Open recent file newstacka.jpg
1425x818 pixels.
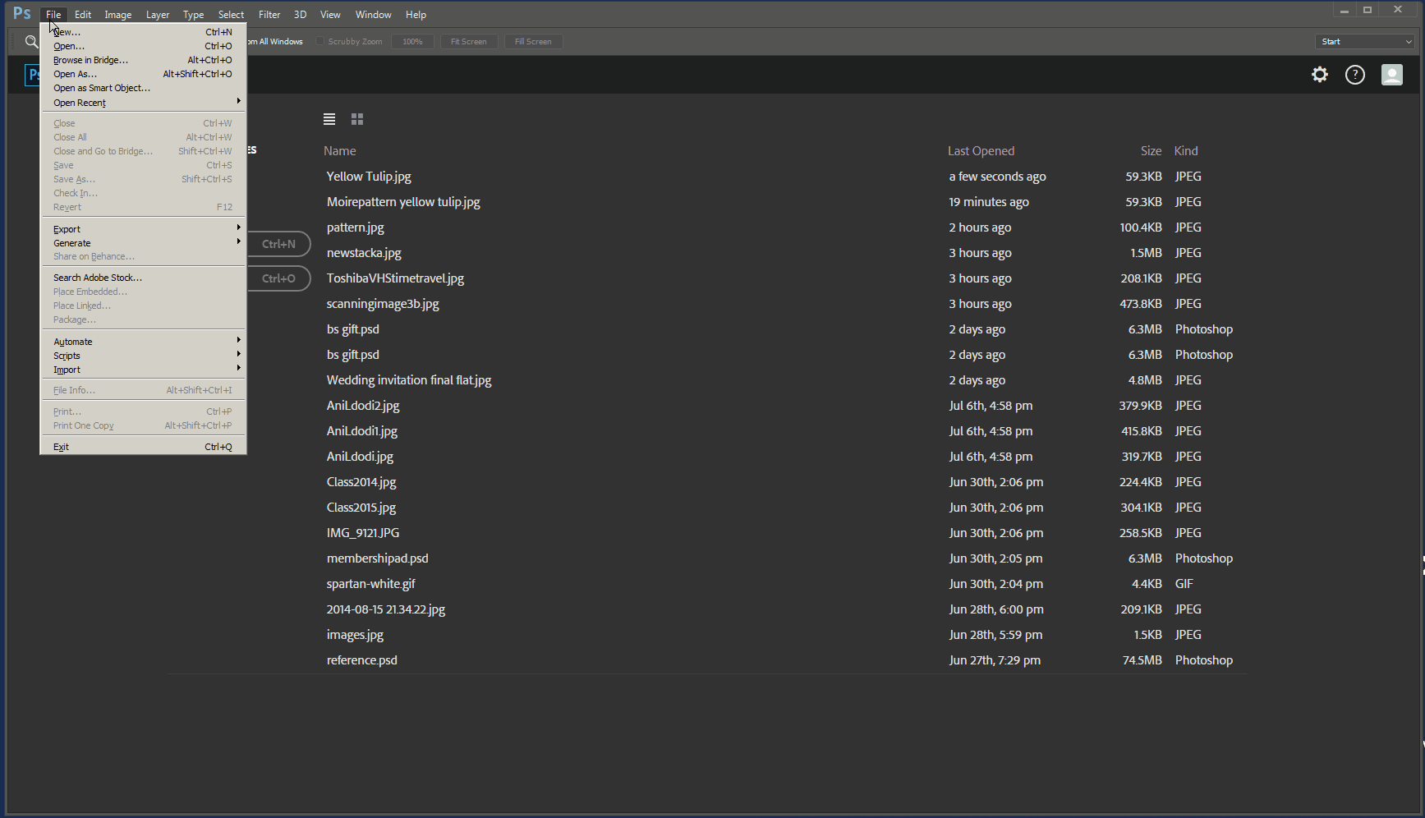[x=364, y=253]
